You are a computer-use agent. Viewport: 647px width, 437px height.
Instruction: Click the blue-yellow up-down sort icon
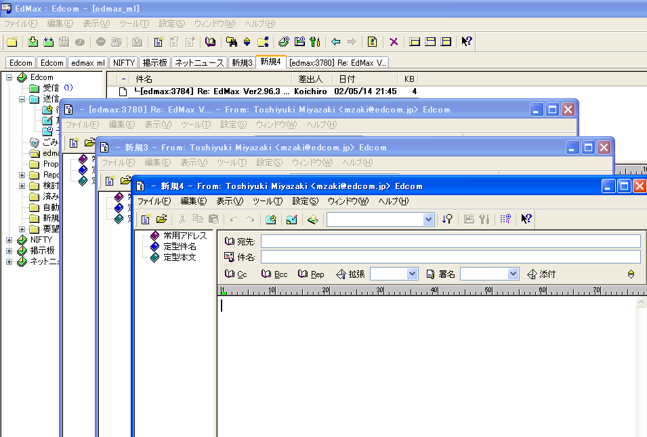click(x=247, y=42)
